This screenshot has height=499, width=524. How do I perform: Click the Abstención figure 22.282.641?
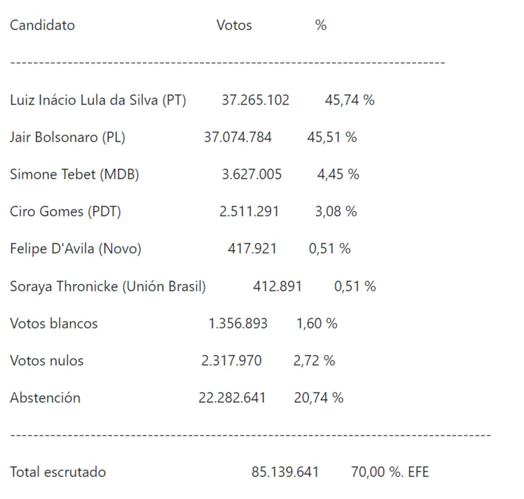[232, 398]
